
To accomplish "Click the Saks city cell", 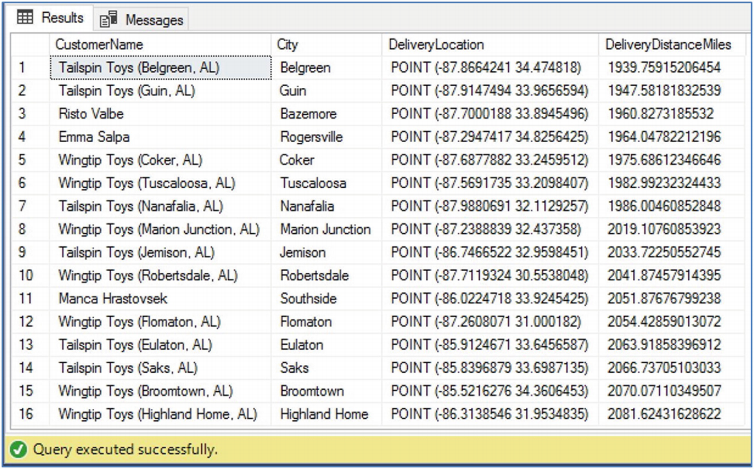I will point(326,368).
